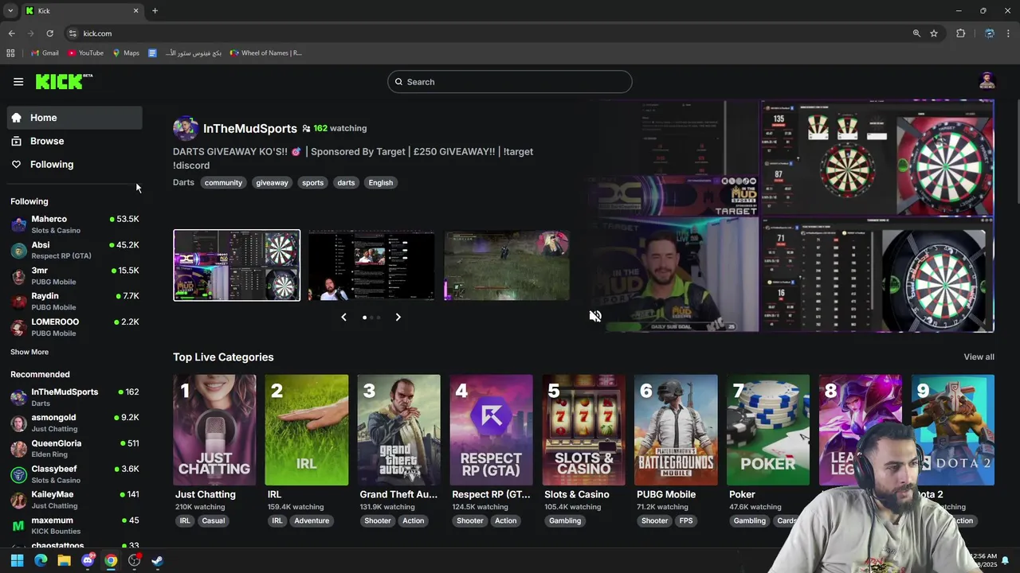Image resolution: width=1020 pixels, height=573 pixels.
Task: Open the Chrome zoom magnifier icon
Action: (916, 33)
